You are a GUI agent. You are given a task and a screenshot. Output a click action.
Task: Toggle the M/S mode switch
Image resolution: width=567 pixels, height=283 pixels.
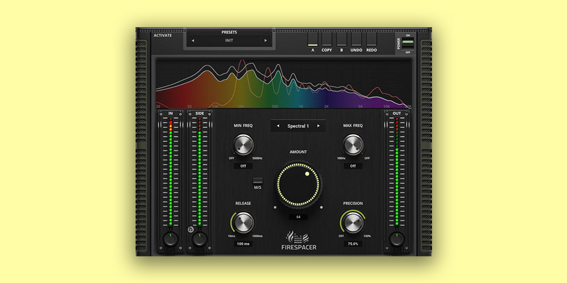point(257,182)
